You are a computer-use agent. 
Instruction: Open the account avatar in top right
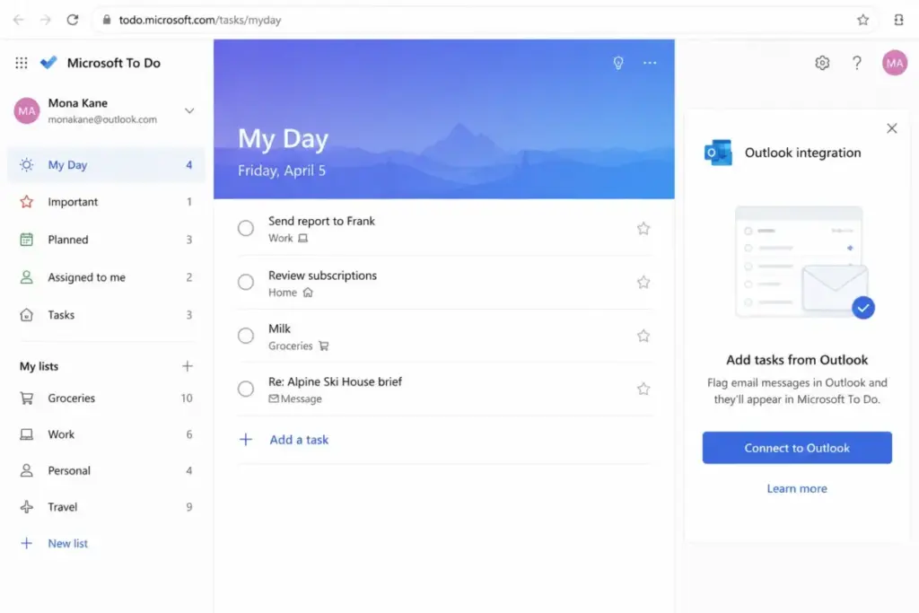(895, 63)
